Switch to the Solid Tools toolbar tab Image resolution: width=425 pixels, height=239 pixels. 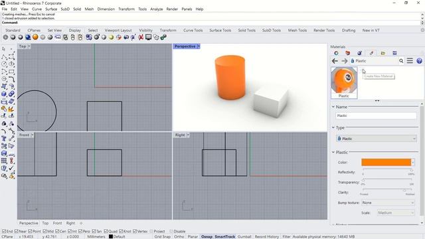click(x=246, y=30)
